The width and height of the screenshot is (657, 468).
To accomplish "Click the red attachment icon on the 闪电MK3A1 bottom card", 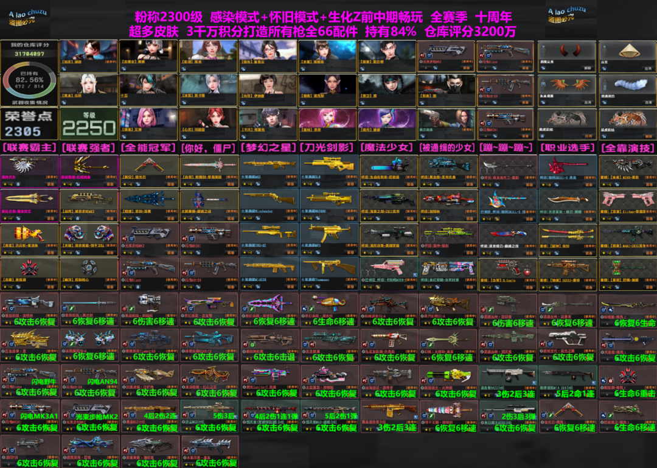I will (x=4, y=416).
